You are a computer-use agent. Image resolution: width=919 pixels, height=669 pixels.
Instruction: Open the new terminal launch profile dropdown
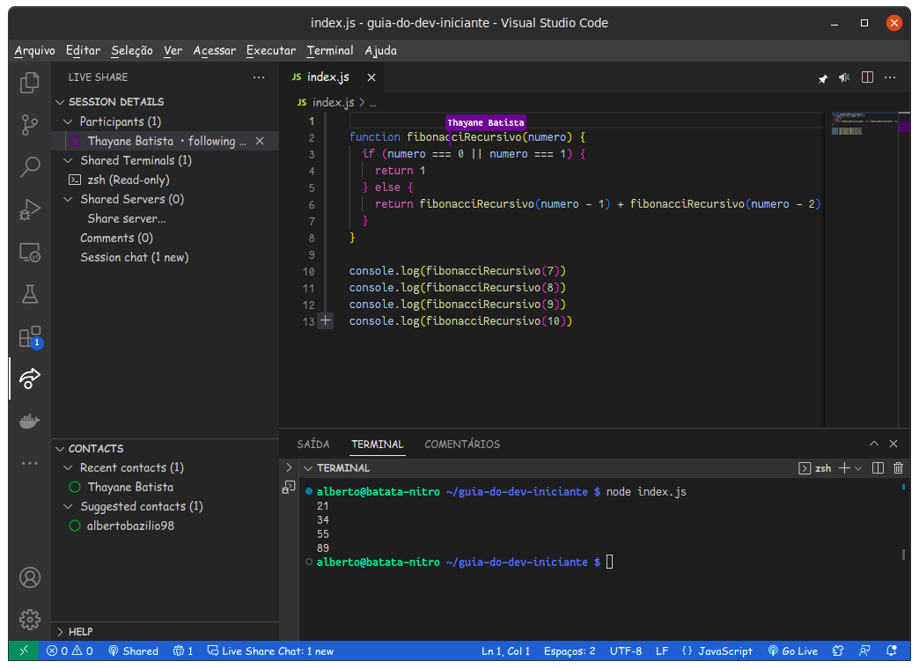click(x=859, y=468)
